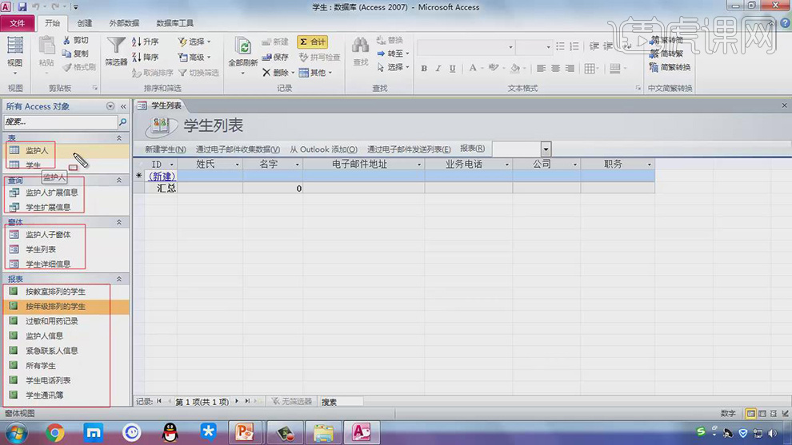Toggle underline formatting
This screenshot has width=792, height=445.
click(x=452, y=69)
